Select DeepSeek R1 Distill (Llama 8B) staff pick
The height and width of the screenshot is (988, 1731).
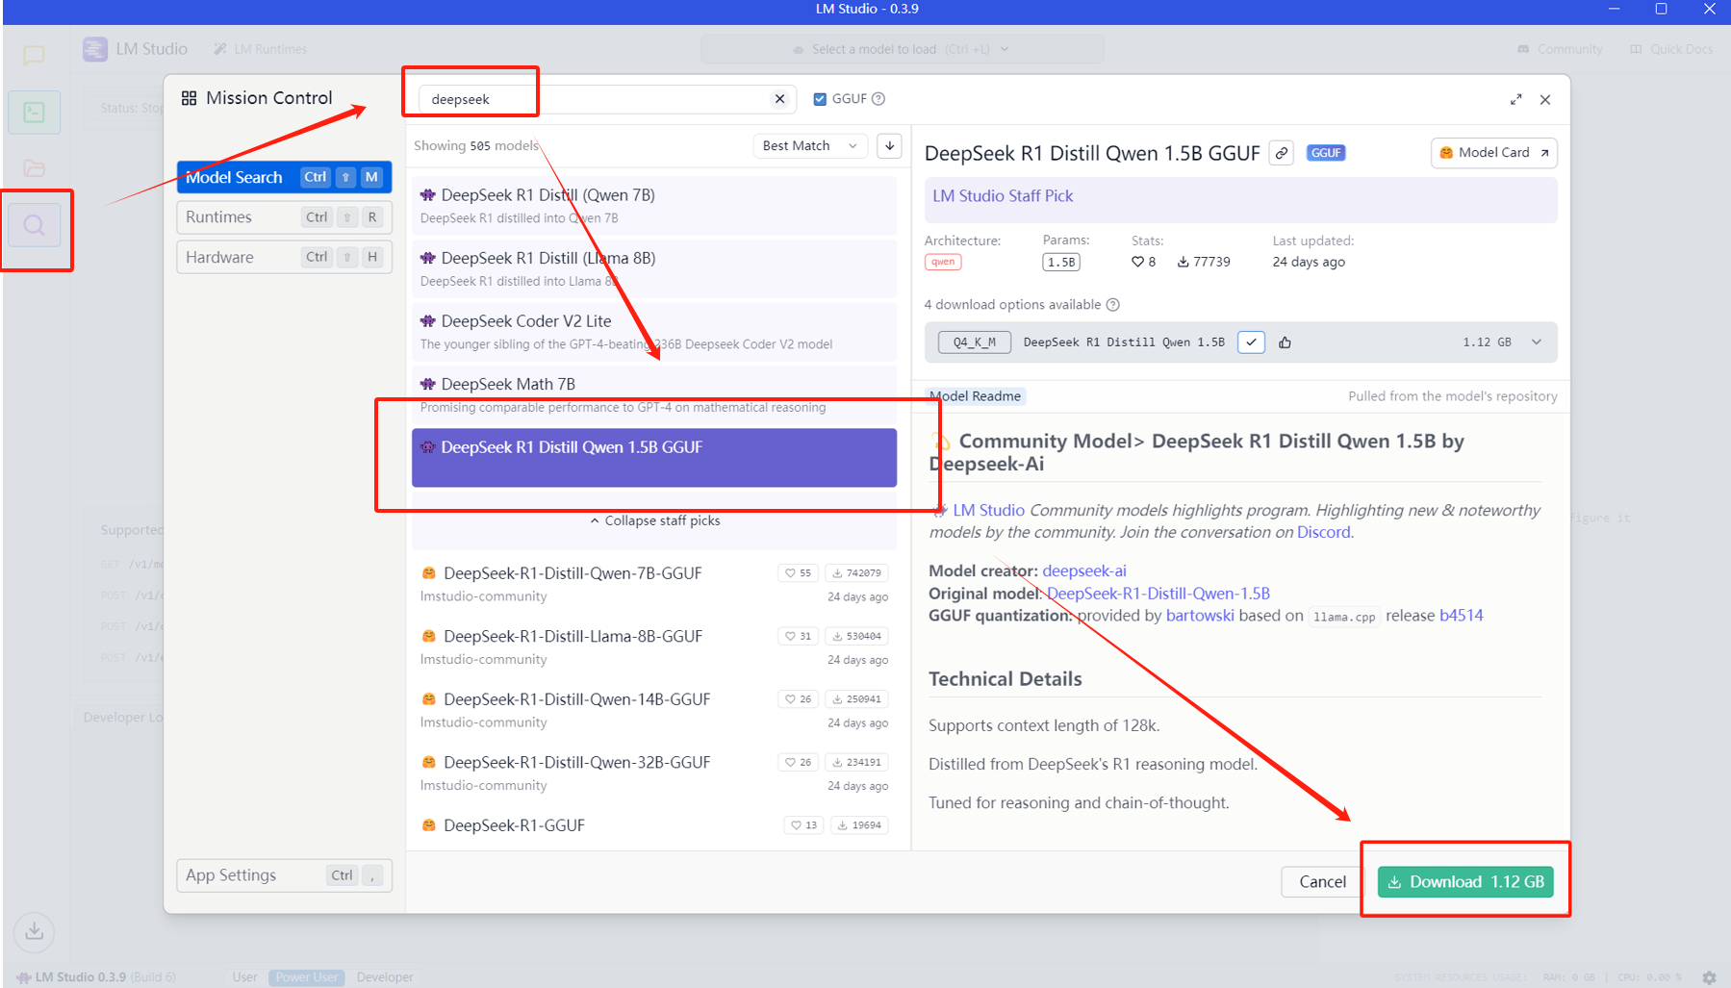click(654, 268)
